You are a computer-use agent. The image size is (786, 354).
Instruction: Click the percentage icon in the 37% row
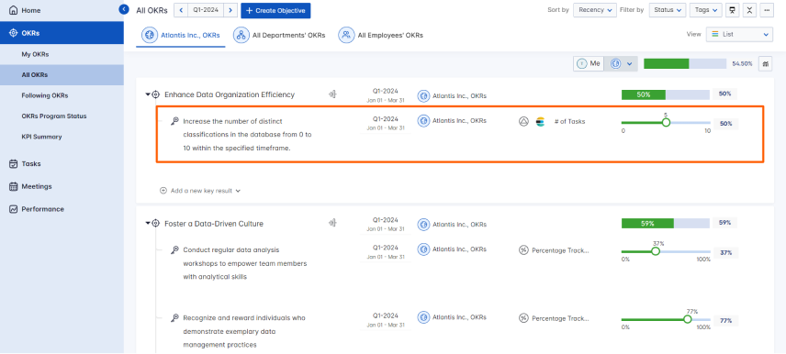[523, 249]
